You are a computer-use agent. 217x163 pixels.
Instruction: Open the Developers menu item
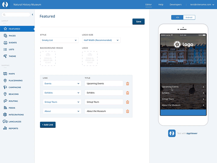(x=175, y=5)
